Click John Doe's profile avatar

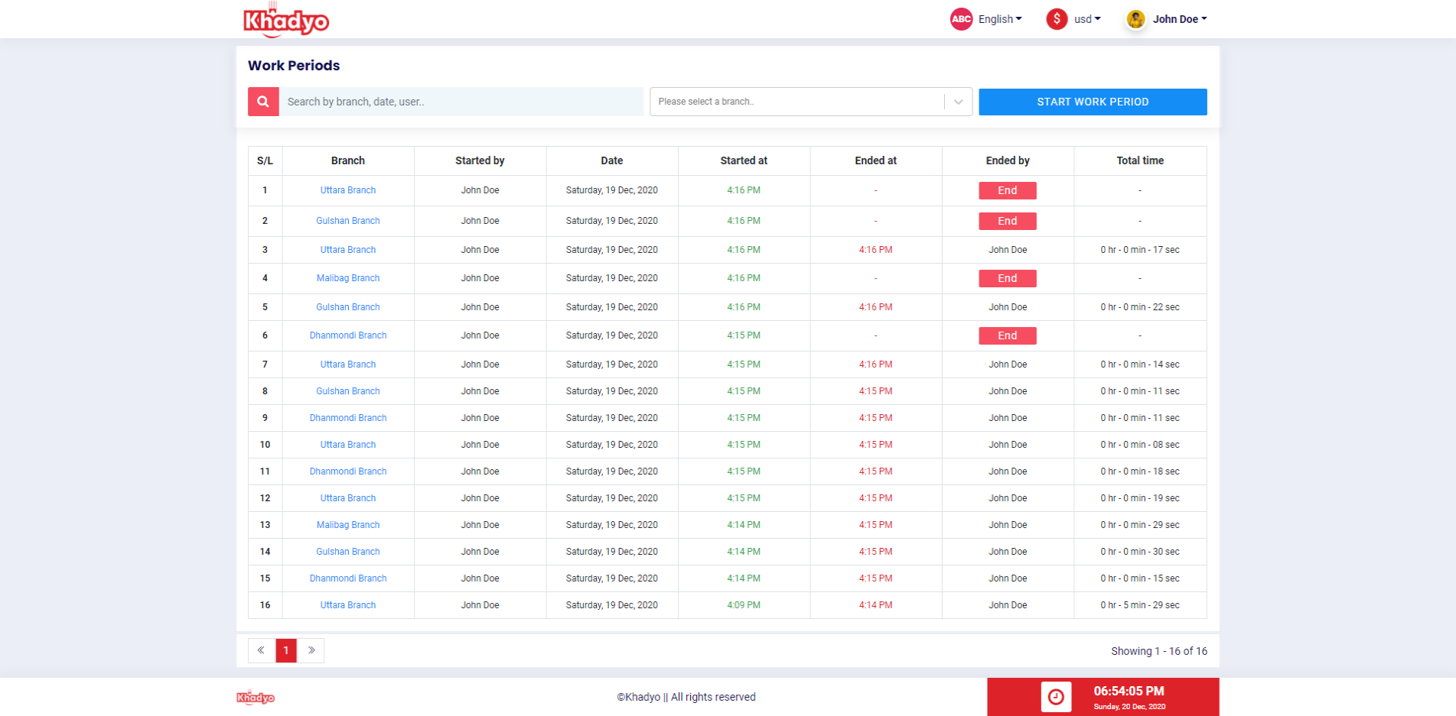tap(1136, 19)
